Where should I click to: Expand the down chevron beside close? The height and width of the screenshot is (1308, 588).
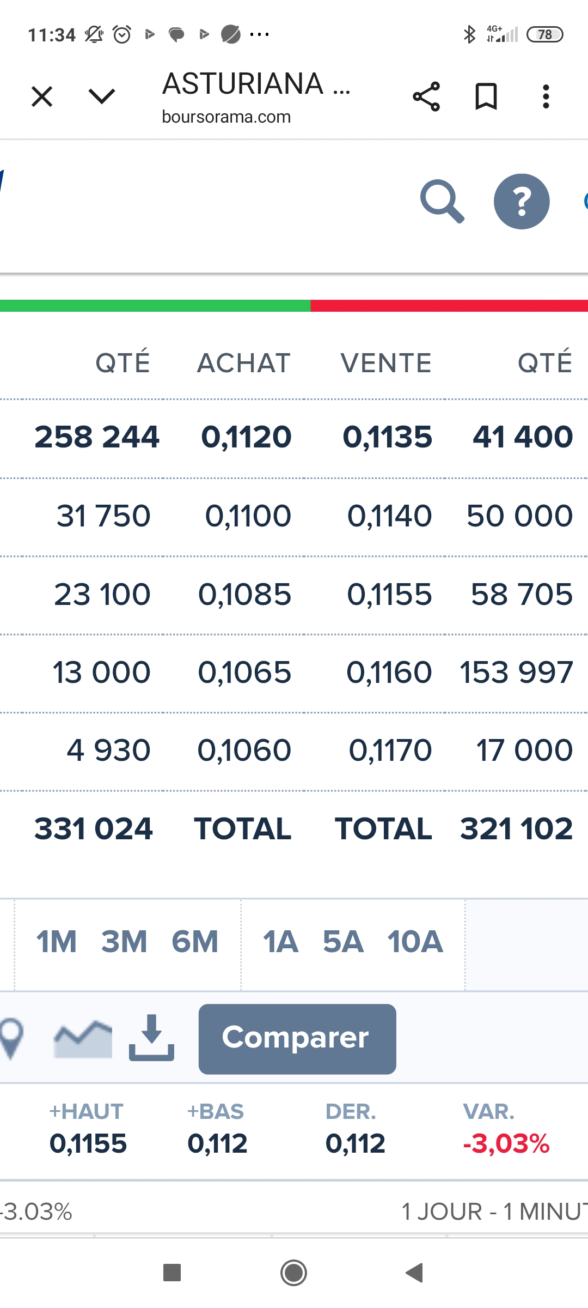click(102, 97)
